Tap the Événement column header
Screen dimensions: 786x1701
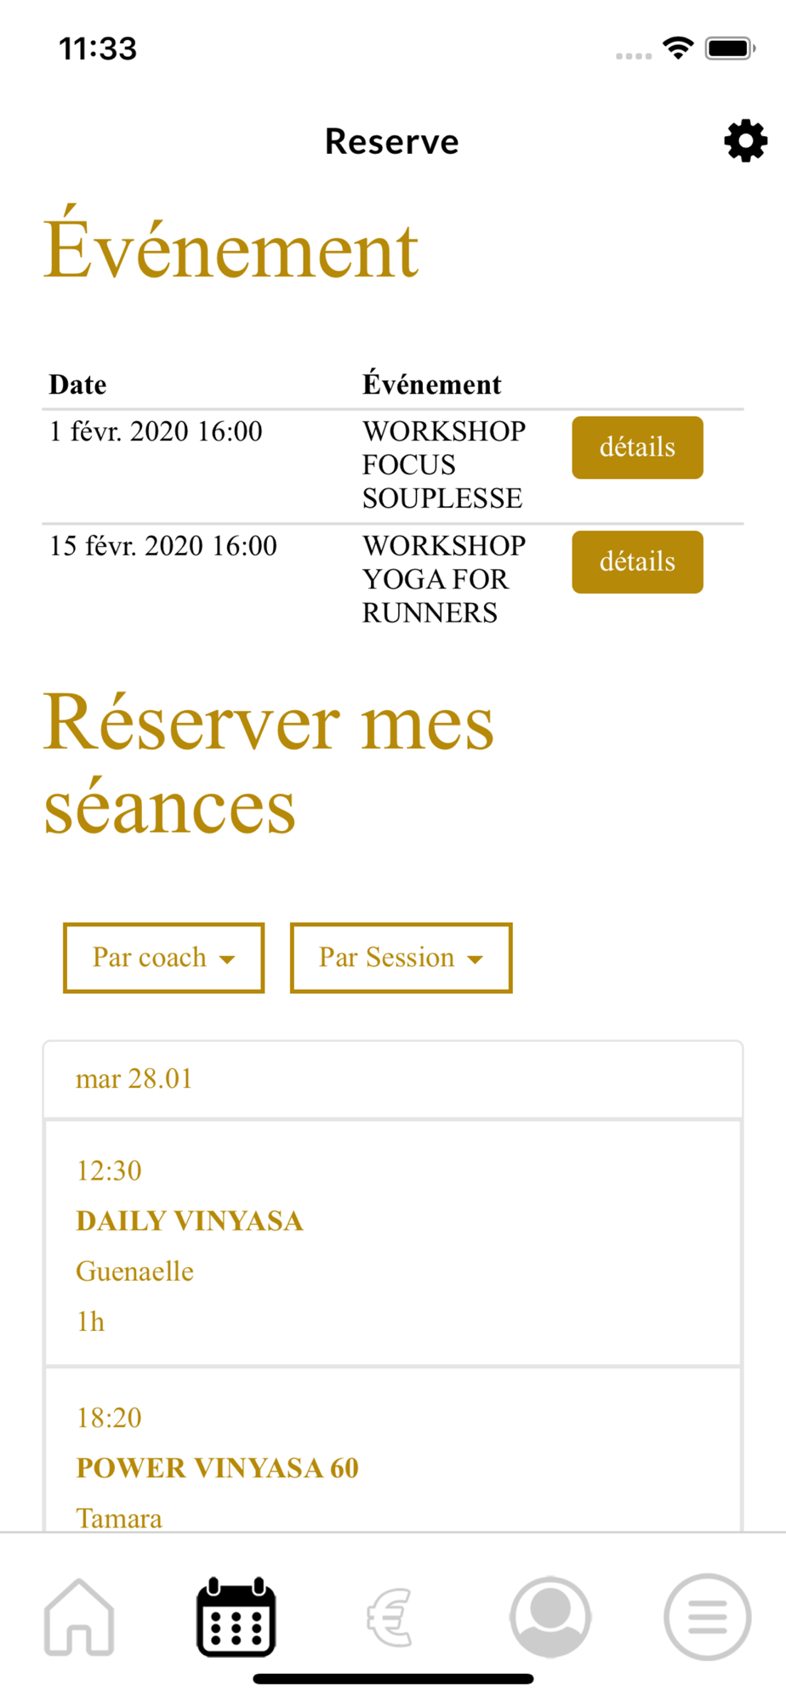click(432, 384)
